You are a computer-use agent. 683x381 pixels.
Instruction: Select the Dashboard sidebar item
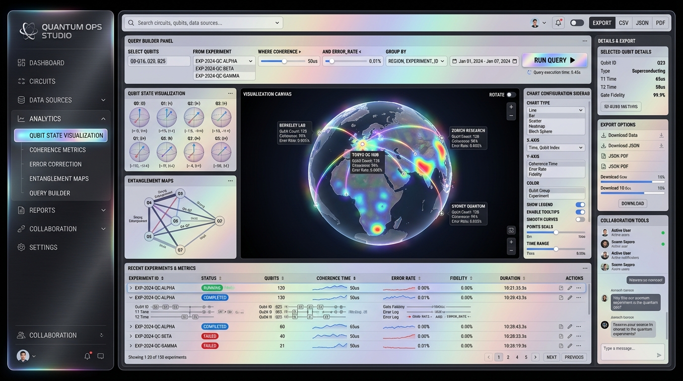[x=47, y=63]
